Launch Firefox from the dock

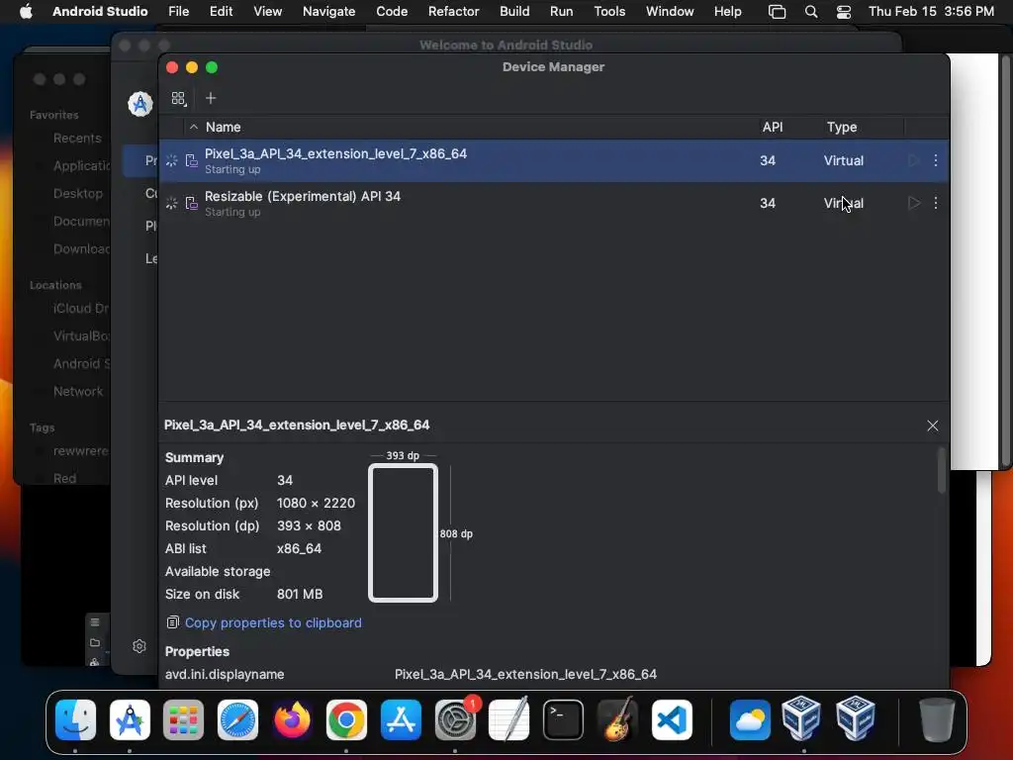coord(292,719)
